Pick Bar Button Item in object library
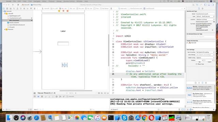Viewport: 218px width, 122px height. [201, 95]
